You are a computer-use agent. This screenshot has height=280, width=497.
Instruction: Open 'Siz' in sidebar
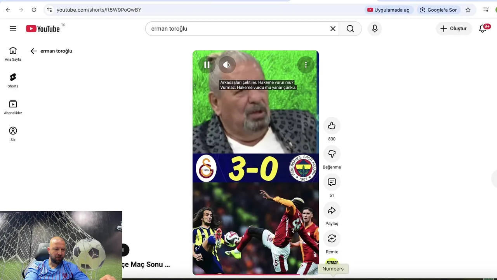click(x=13, y=134)
